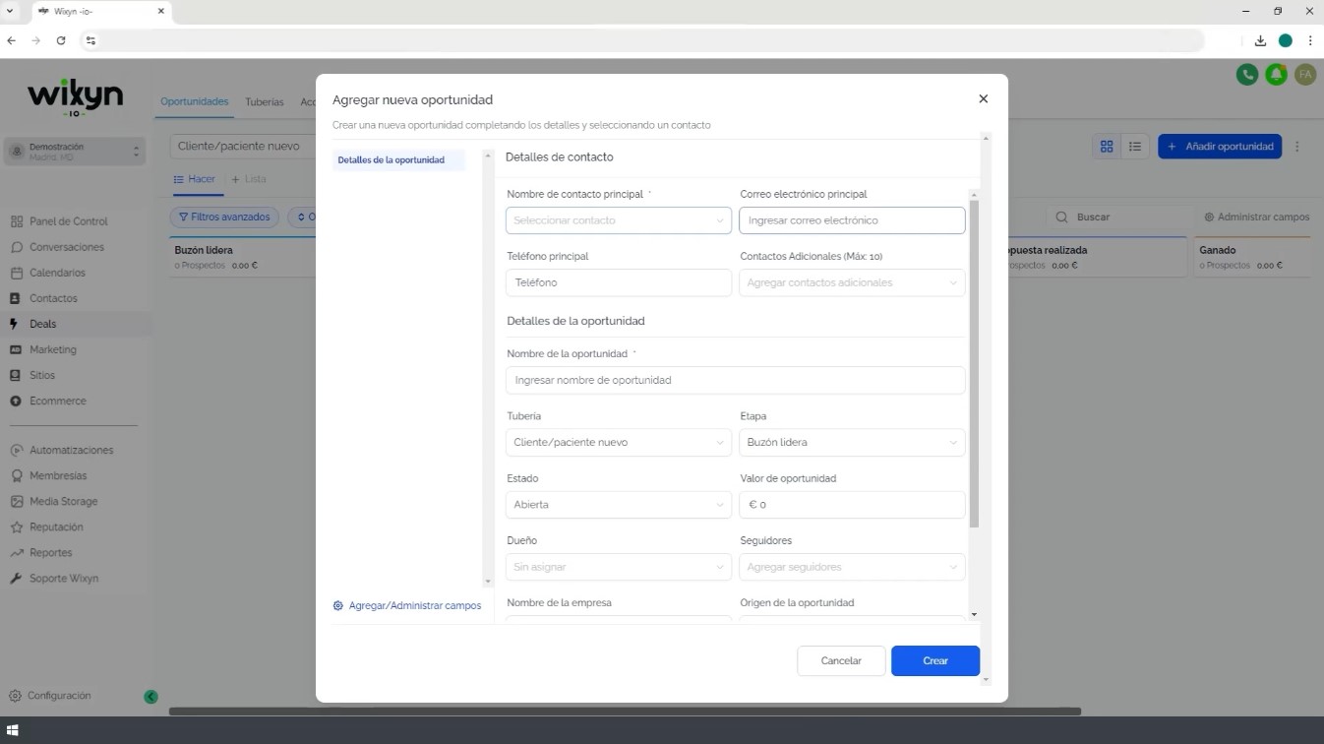Open Reputación in the sidebar
The height and width of the screenshot is (744, 1324).
[56, 527]
